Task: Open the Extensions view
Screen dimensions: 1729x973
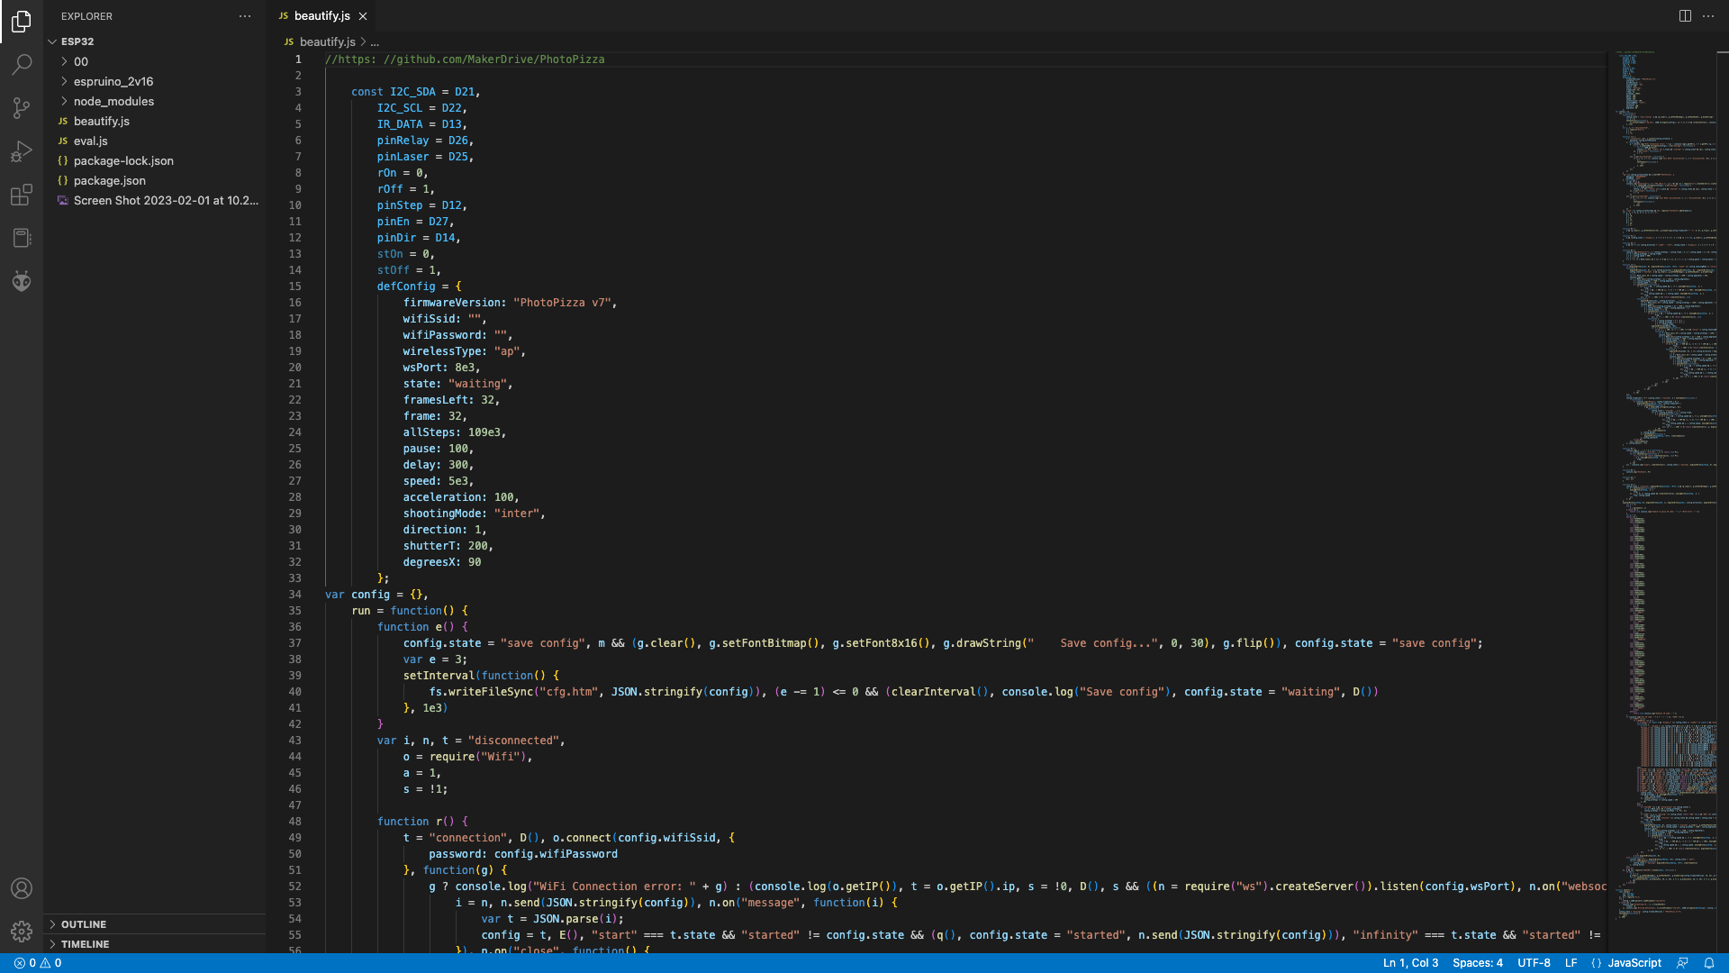Action: pos(22,195)
